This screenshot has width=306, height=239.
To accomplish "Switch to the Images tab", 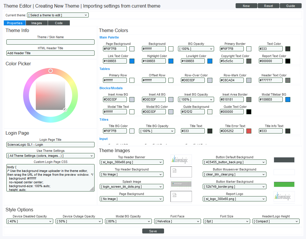I will point(37,23).
